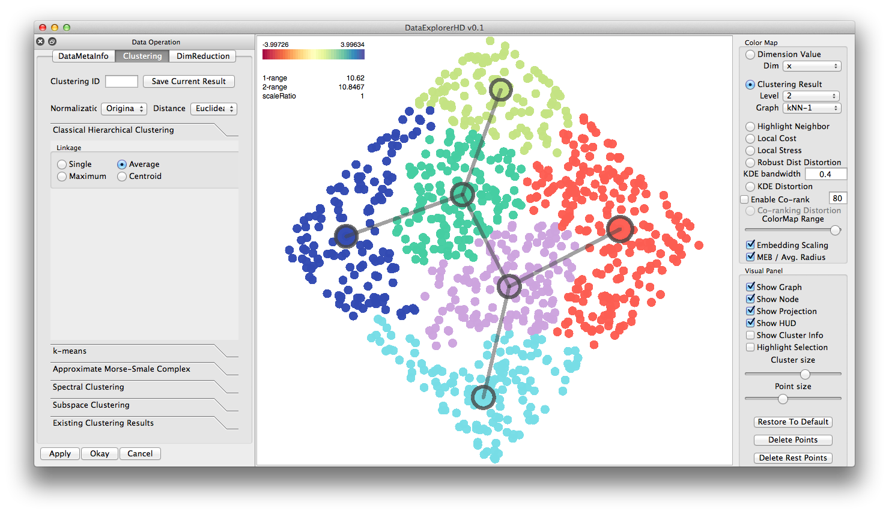Click Save Current Result button

[189, 82]
